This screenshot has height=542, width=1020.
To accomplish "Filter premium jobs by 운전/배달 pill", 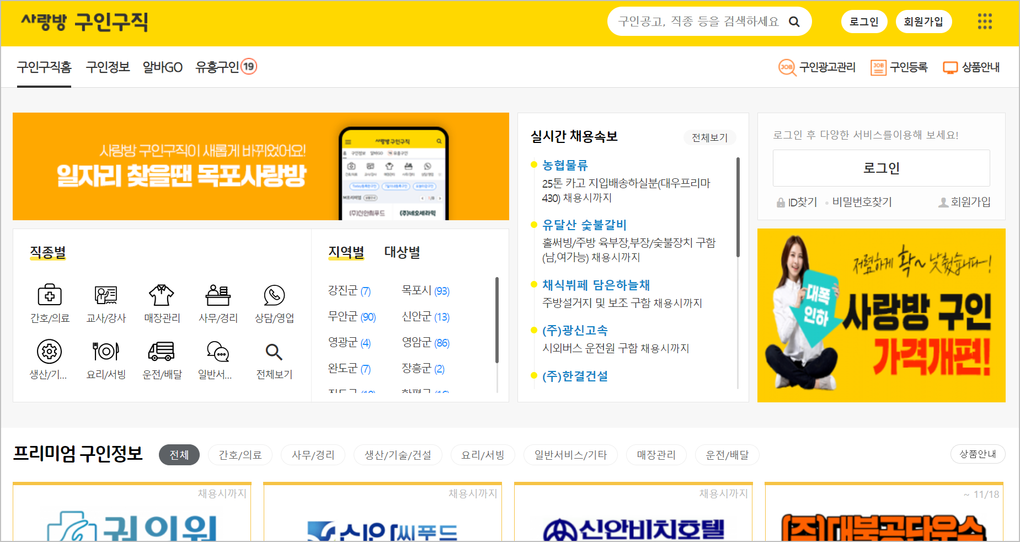I will click(727, 455).
